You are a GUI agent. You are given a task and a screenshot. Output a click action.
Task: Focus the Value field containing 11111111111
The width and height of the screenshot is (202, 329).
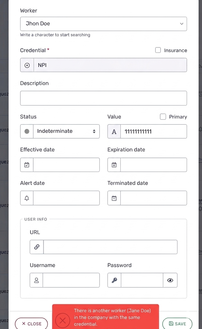click(154, 131)
